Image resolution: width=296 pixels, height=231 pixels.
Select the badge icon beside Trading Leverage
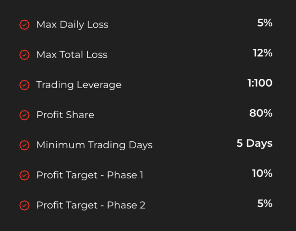(24, 85)
